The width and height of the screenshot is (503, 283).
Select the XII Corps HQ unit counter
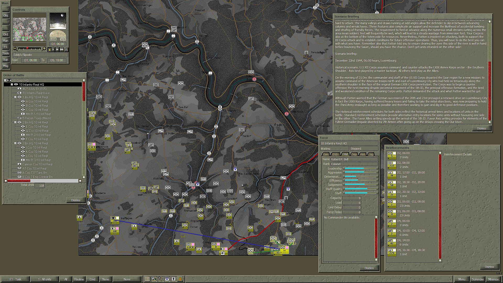point(115,220)
